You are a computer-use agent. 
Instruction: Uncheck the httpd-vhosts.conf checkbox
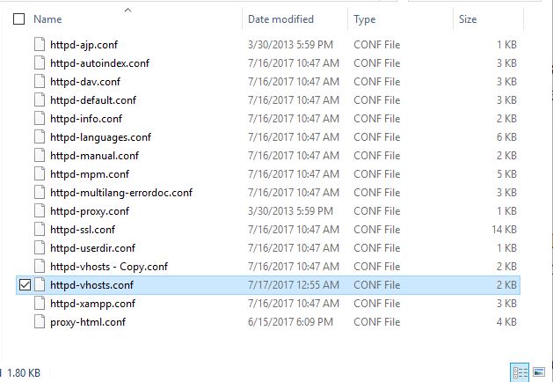click(x=25, y=285)
